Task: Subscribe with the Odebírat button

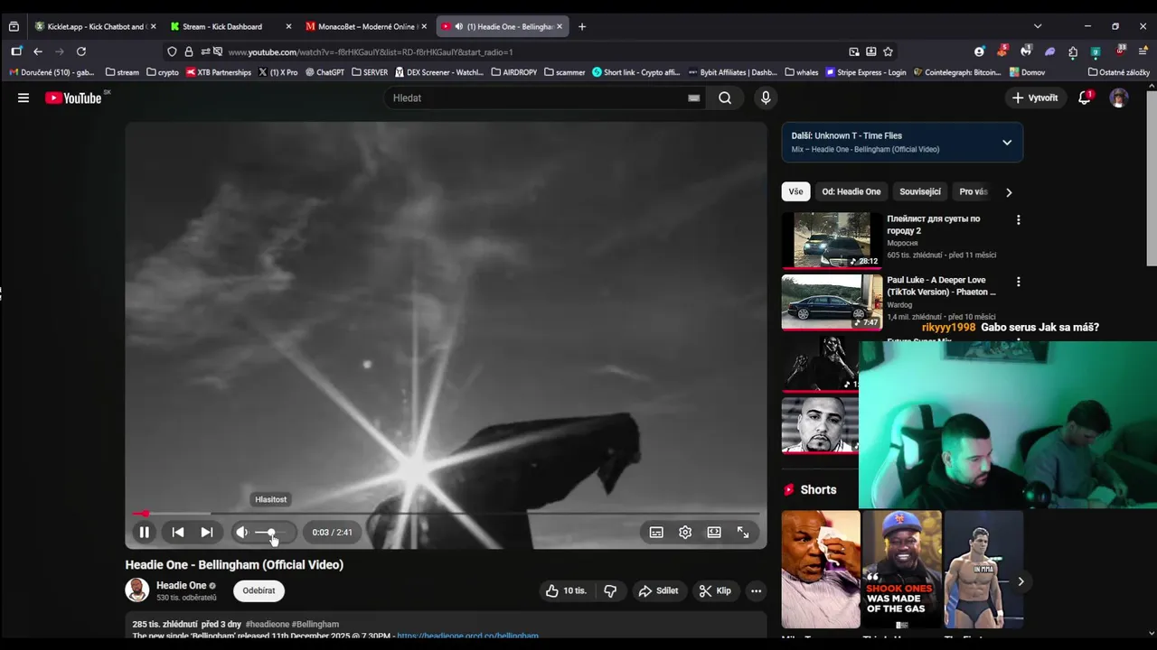Action: [x=259, y=590]
